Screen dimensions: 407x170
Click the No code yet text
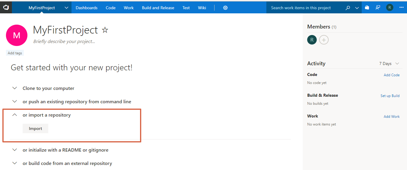click(317, 83)
